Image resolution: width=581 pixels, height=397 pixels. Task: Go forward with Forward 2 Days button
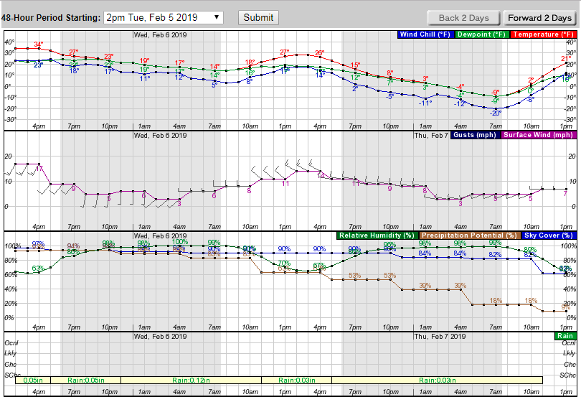tap(542, 18)
